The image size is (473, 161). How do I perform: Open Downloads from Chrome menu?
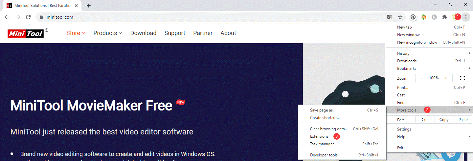[x=429, y=61]
